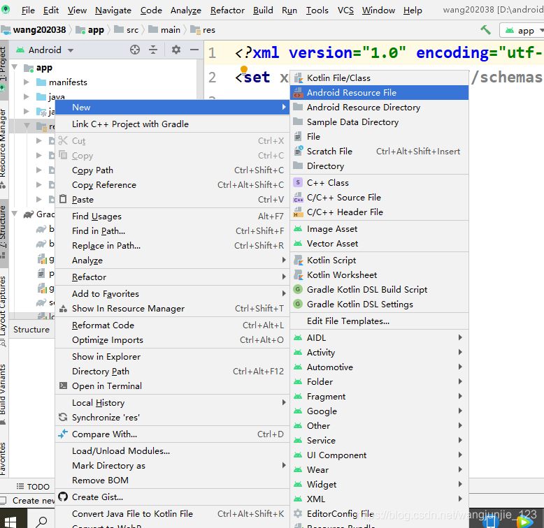Click Copy Path menu item
Viewport: 544px width, 528px height.
173,170
